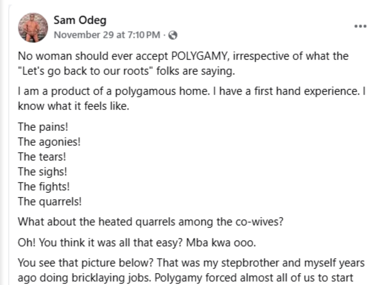This screenshot has height=285, width=378.
Task: Open the post options three-dot menu
Action: pyautogui.click(x=361, y=26)
